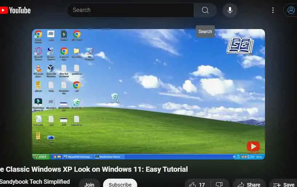Dislike the video with thumbs-down icon

[219, 184]
